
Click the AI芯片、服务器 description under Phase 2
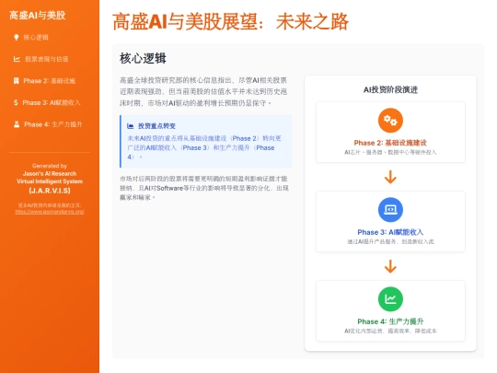point(390,152)
